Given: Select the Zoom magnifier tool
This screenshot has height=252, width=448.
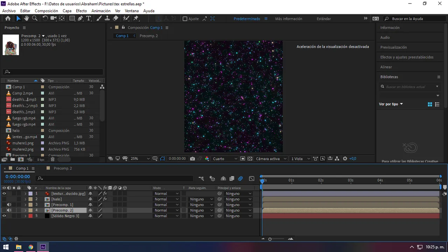Looking at the screenshot, I should [35, 19].
